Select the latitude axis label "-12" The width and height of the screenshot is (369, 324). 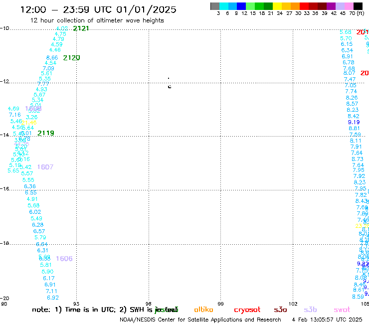click(4, 81)
